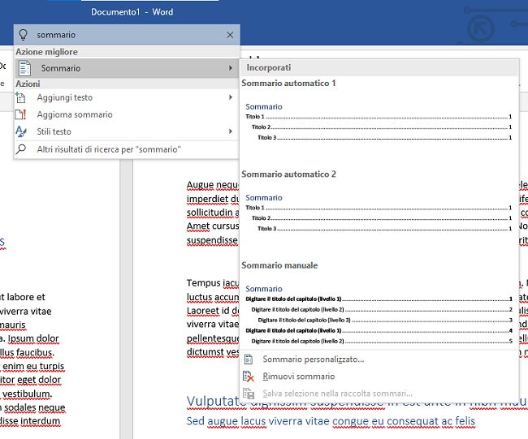Open Altri risultati di ricerca per "sommario"
This screenshot has height=439, width=528.
tap(127, 149)
